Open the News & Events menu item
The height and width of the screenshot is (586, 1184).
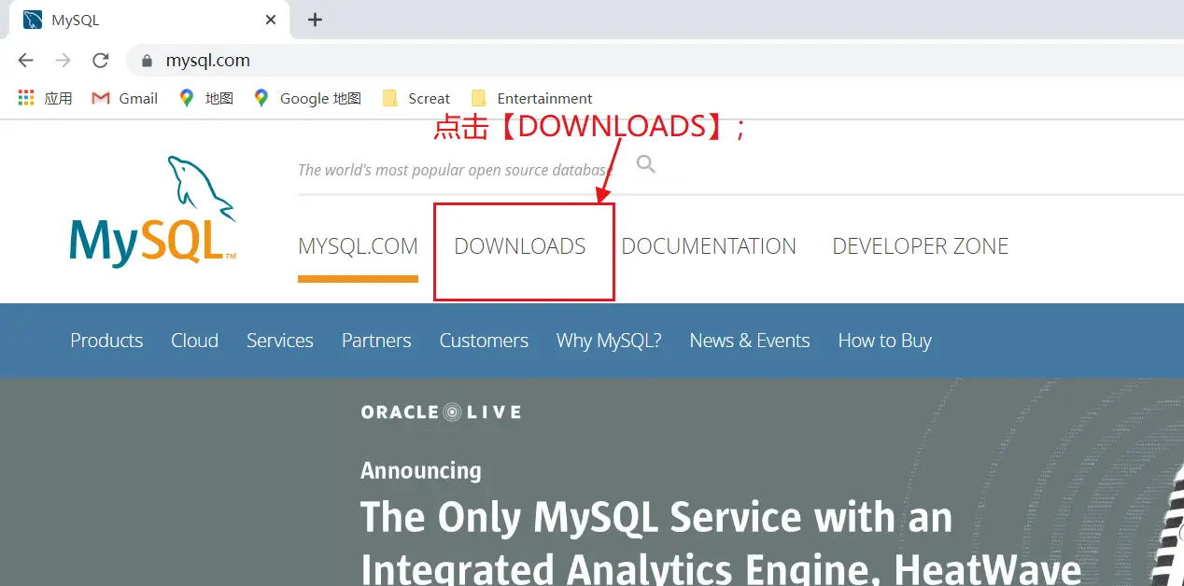point(750,341)
